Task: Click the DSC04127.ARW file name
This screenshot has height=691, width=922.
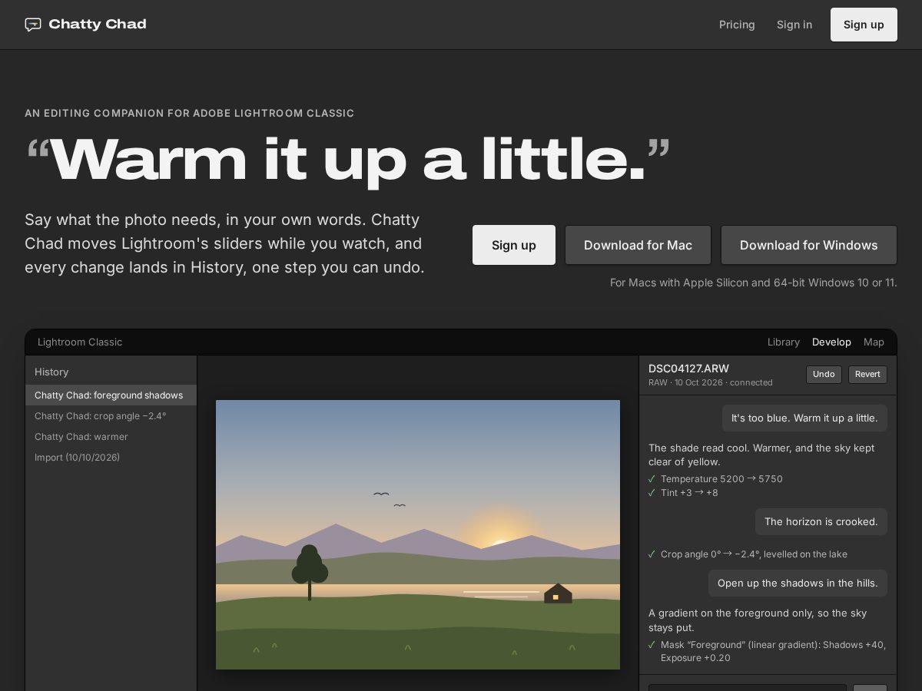Action: click(688, 369)
